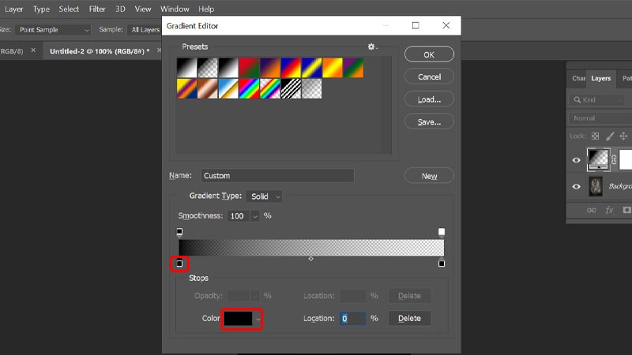632x355 pixels.
Task: Open the Select menu
Action: click(69, 9)
